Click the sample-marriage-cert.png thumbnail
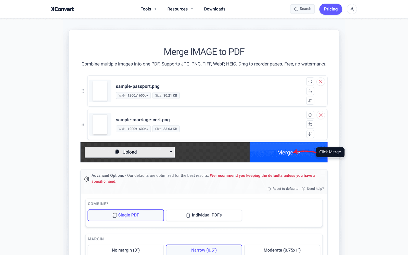 pyautogui.click(x=100, y=124)
